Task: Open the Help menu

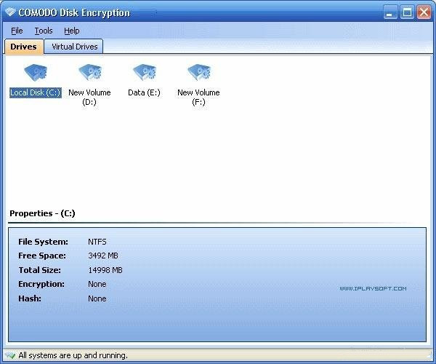Action: pos(72,31)
